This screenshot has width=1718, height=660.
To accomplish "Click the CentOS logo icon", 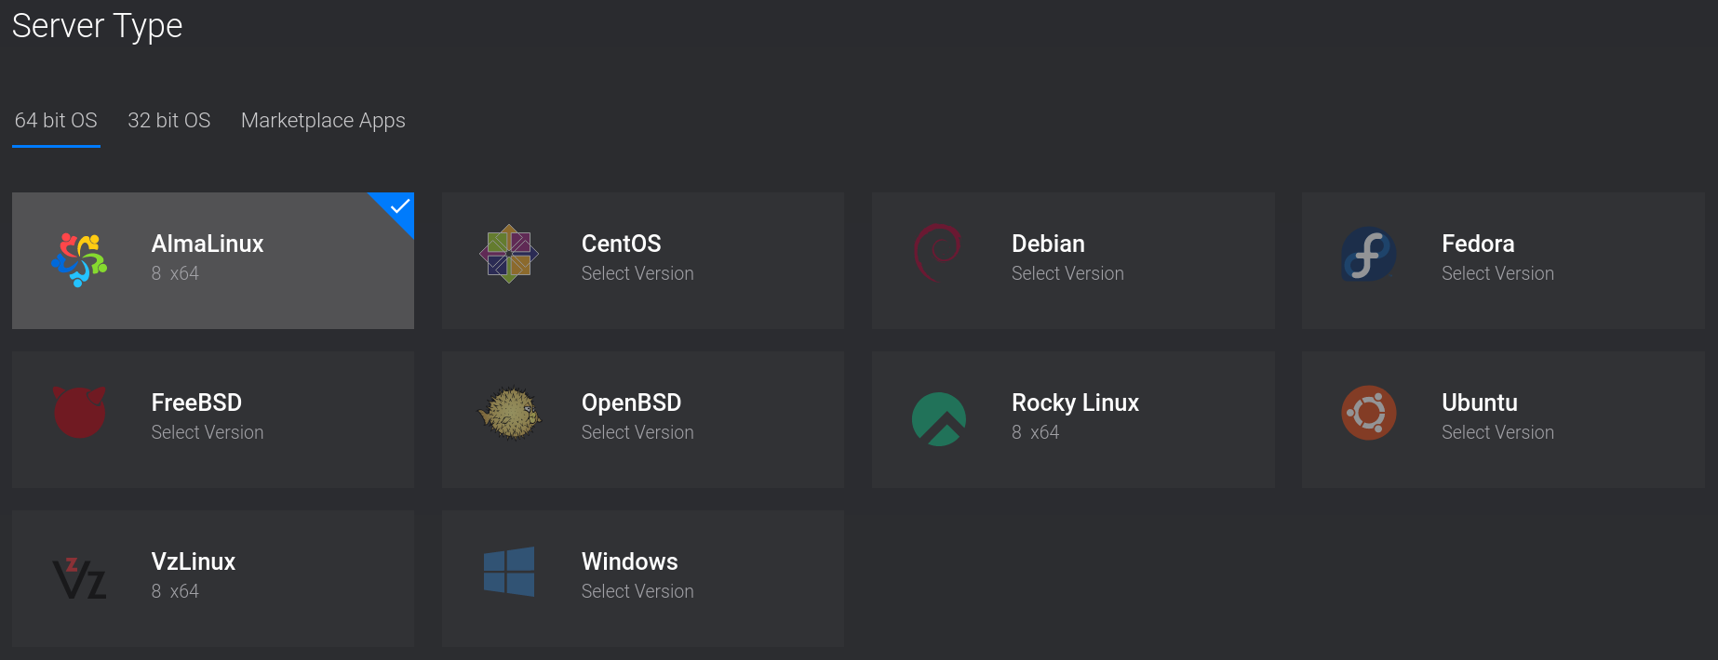I will (509, 254).
